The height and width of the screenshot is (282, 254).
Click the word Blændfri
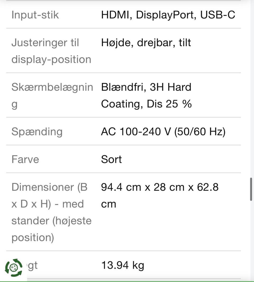point(123,87)
